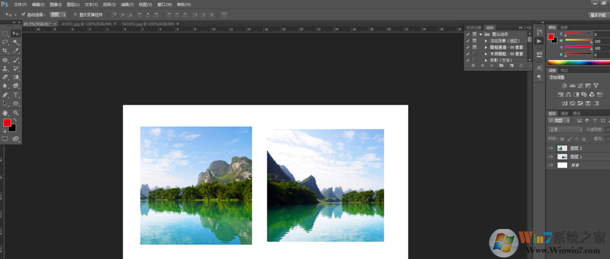Select the Move tool in the toolbox
Image resolution: width=610 pixels, height=259 pixels.
16,33
